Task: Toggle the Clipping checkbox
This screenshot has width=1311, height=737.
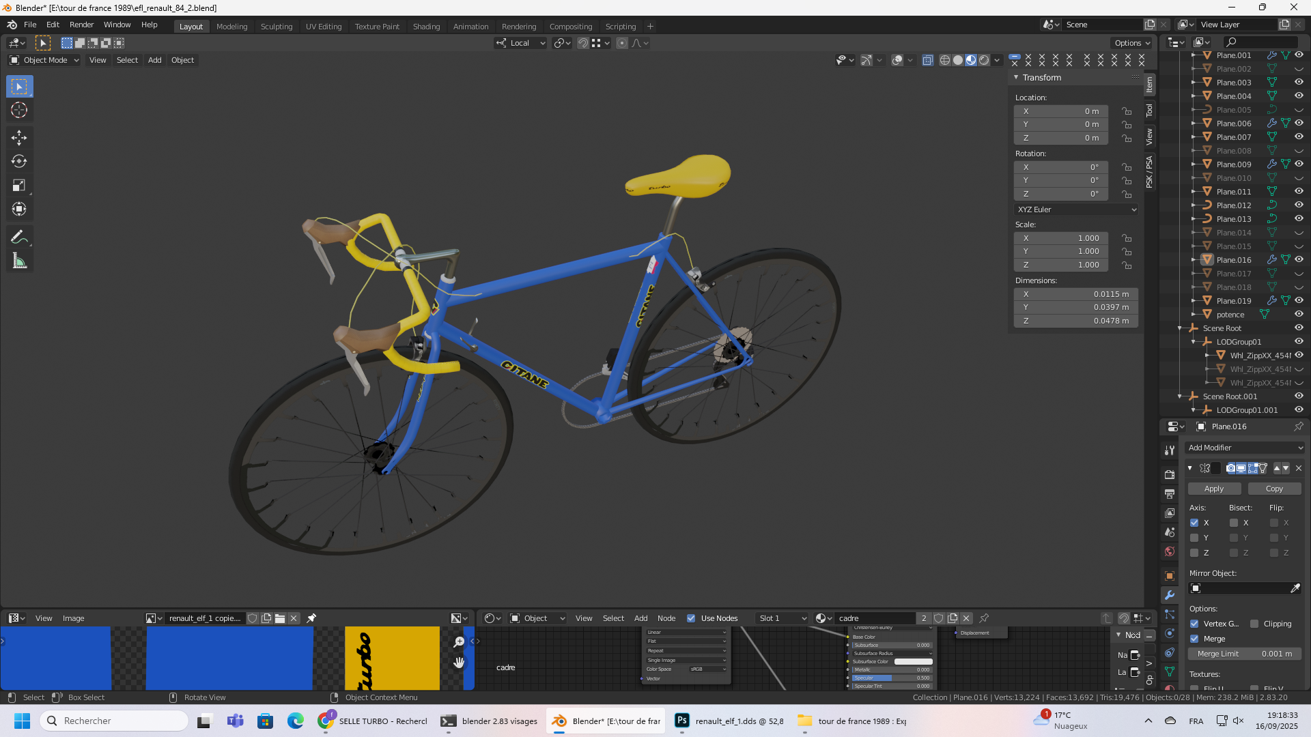Action: click(1254, 624)
